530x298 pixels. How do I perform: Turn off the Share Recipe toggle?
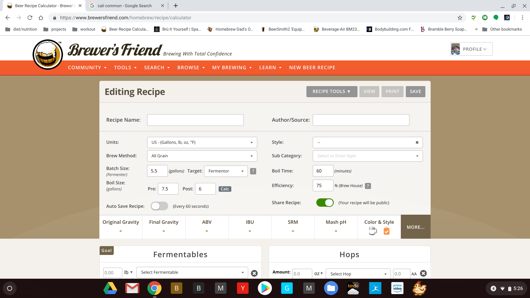click(325, 203)
